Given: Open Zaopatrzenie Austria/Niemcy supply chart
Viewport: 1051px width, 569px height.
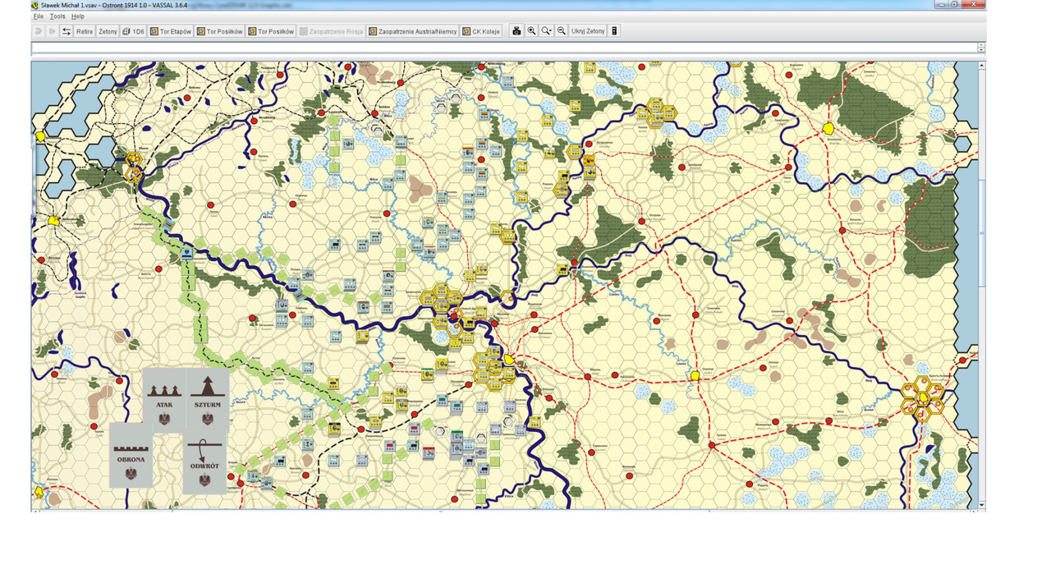Looking at the screenshot, I should pyautogui.click(x=413, y=31).
